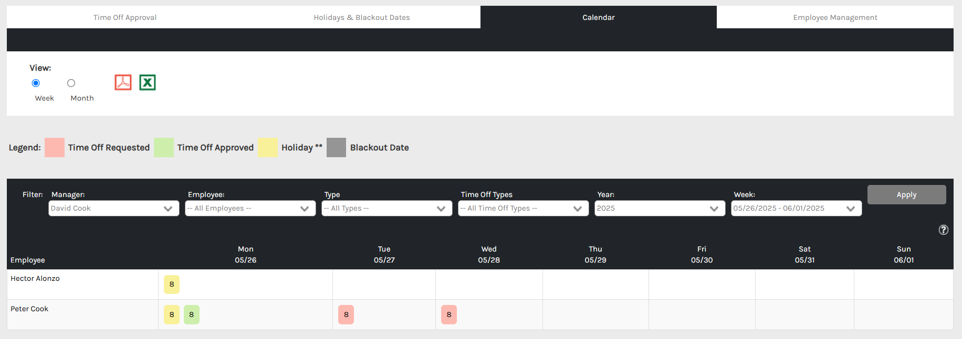This screenshot has width=962, height=339.
Task: Open Peter Cook's Wednesday requested time off
Action: pyautogui.click(x=449, y=315)
